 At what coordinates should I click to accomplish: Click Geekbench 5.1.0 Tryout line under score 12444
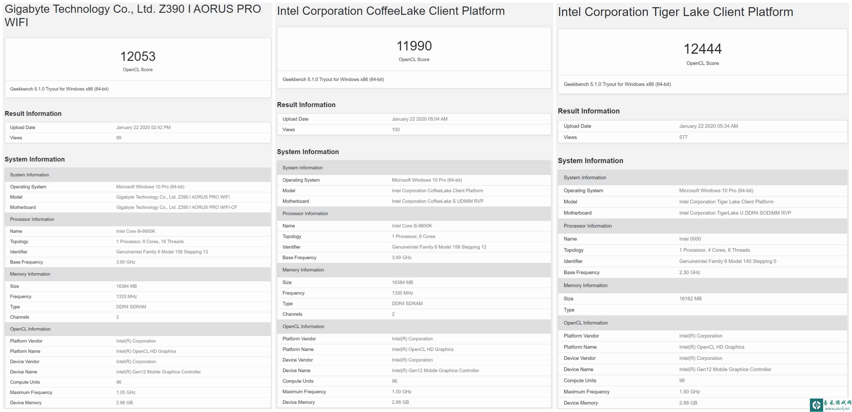coord(617,85)
